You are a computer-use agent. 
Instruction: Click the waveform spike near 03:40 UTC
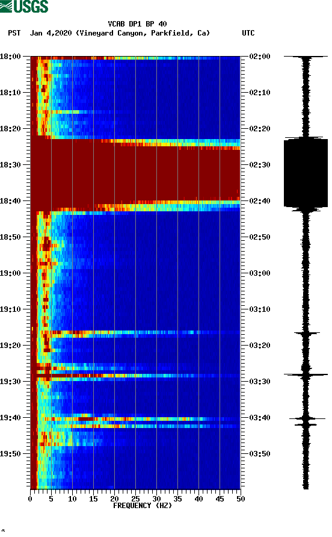coord(307,418)
